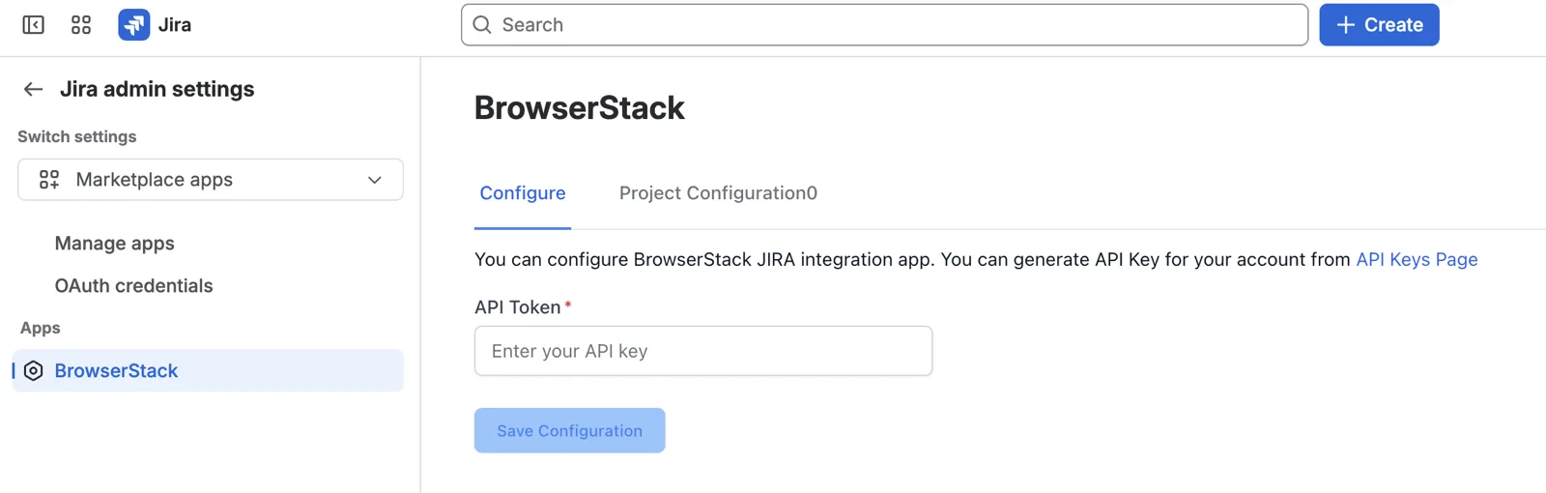1546x493 pixels.
Task: Click into the Search box
Action: (884, 25)
